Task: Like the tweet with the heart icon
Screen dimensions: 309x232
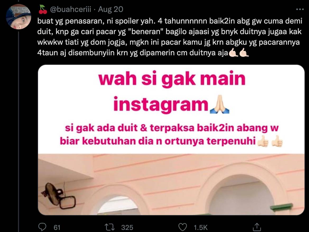Action: click(182, 227)
